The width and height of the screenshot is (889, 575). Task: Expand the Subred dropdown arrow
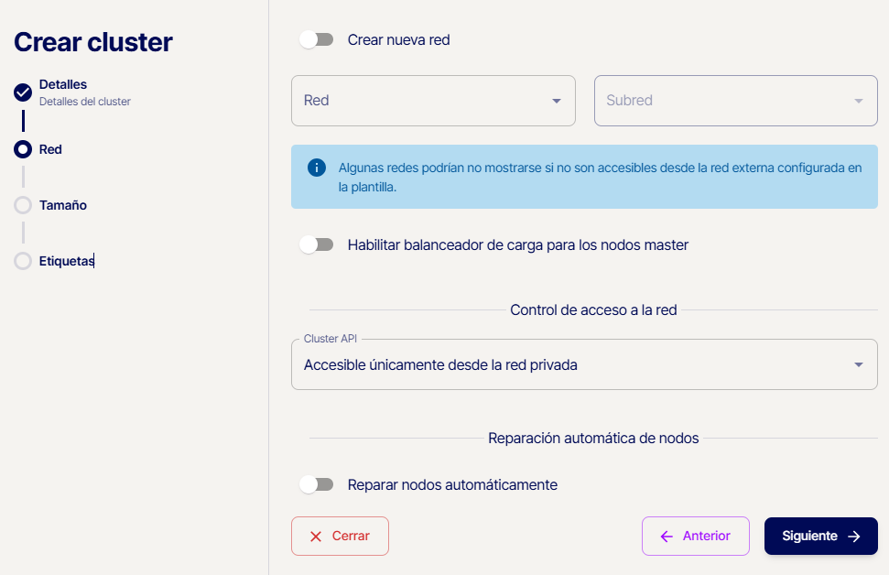[859, 101]
